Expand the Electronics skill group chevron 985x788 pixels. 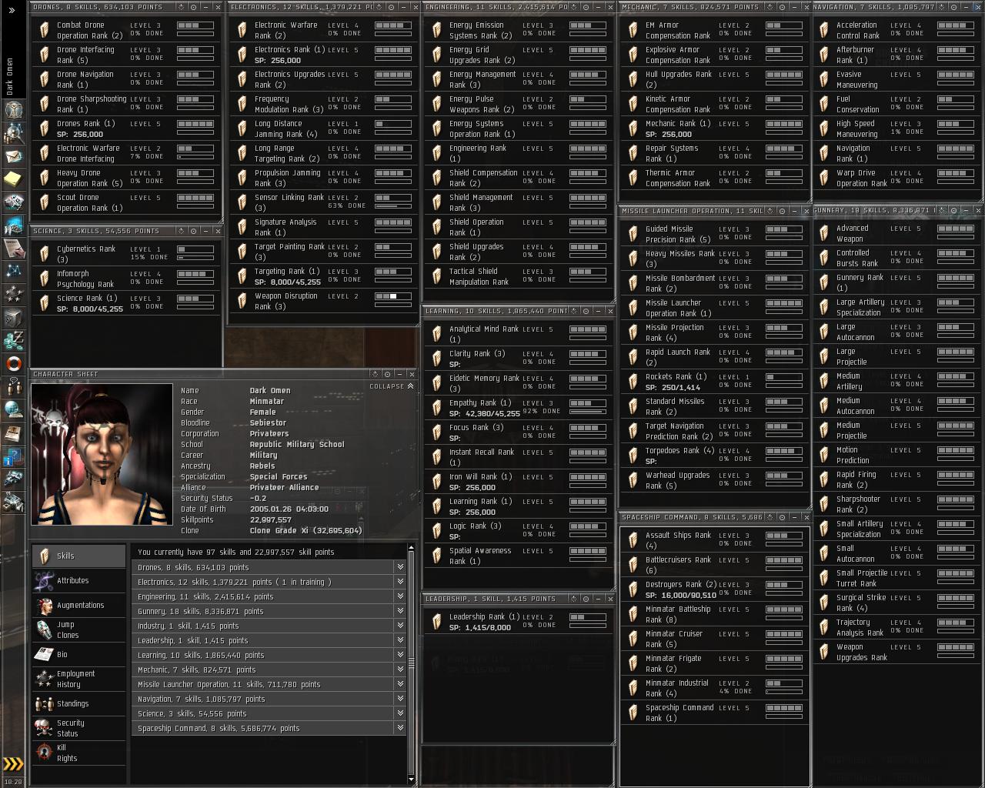tap(400, 582)
